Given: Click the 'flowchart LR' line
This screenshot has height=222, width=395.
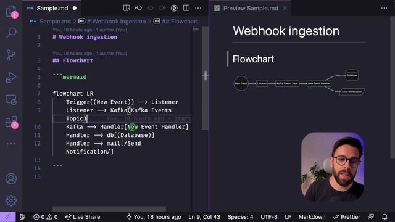Looking at the screenshot, I should [x=73, y=94].
